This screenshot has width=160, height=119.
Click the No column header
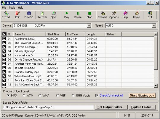tap(10, 34)
